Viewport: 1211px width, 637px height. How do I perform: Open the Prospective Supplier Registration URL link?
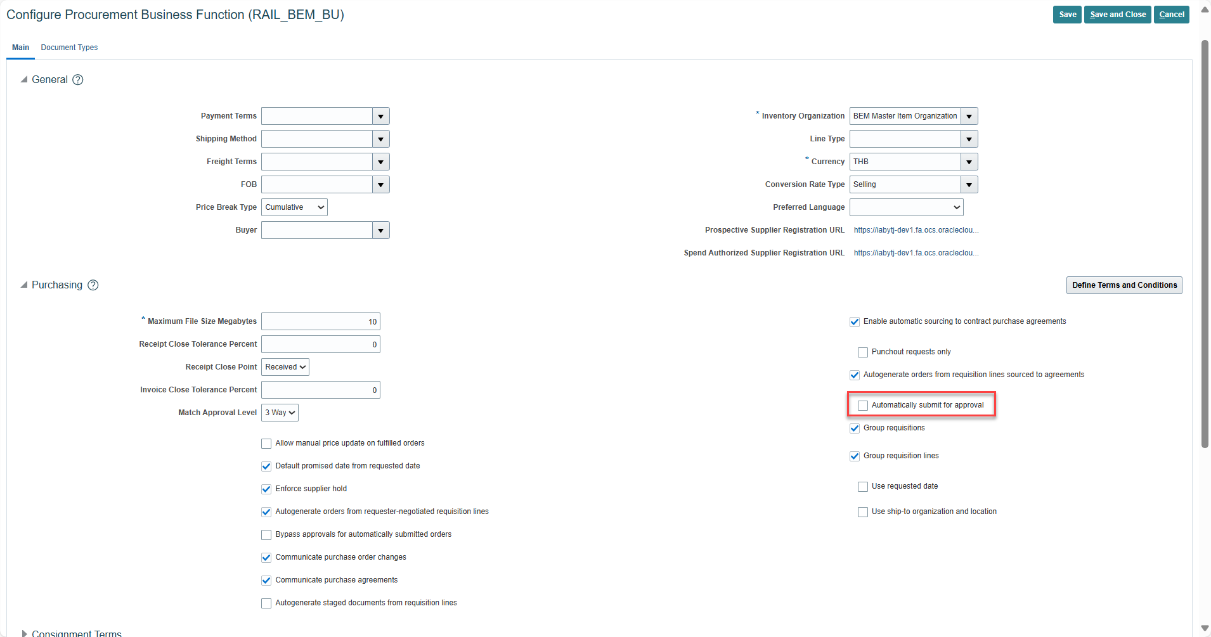click(916, 229)
